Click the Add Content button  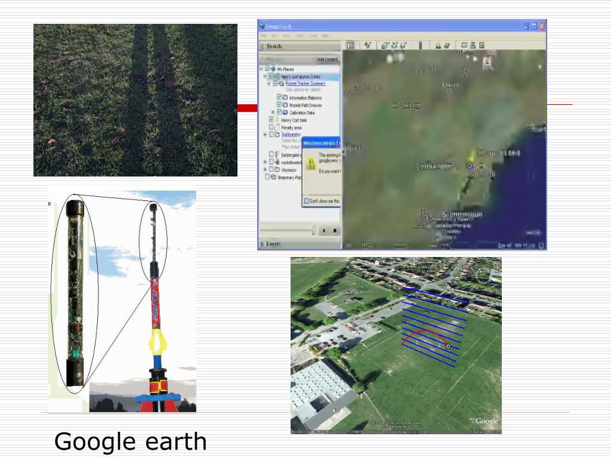328,59
